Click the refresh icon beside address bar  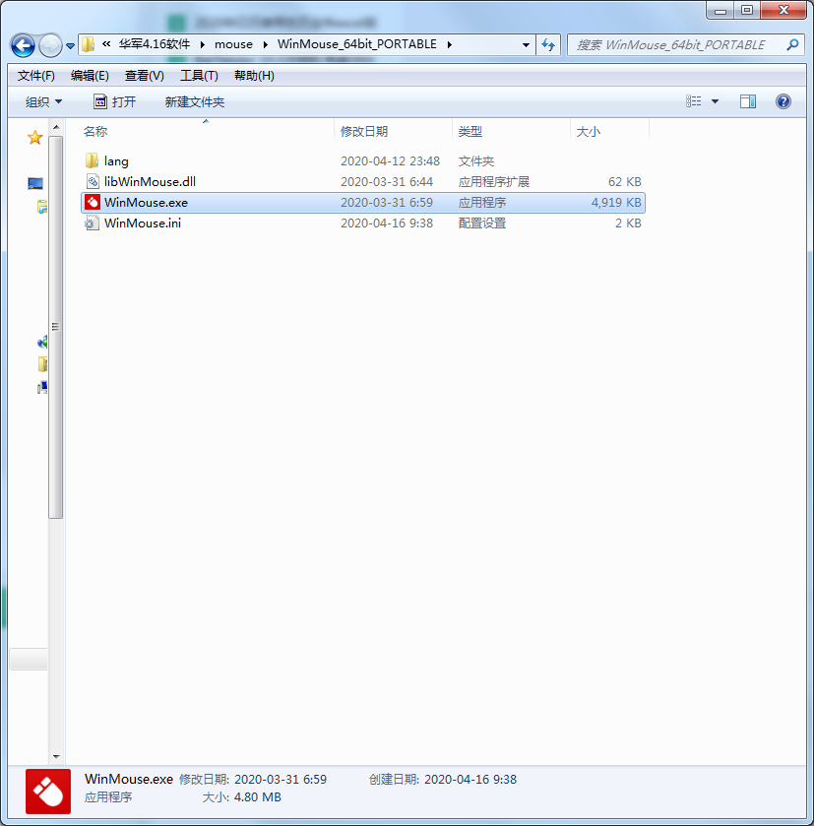(549, 44)
